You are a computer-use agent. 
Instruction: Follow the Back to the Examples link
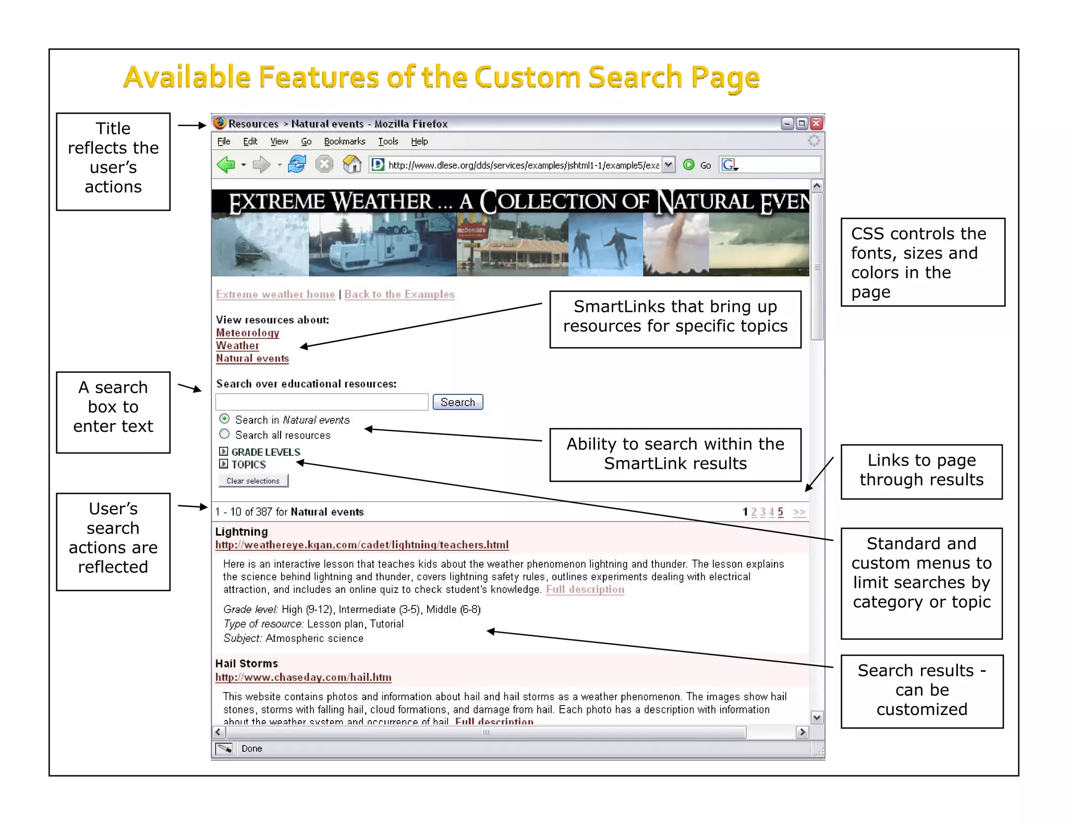point(399,294)
